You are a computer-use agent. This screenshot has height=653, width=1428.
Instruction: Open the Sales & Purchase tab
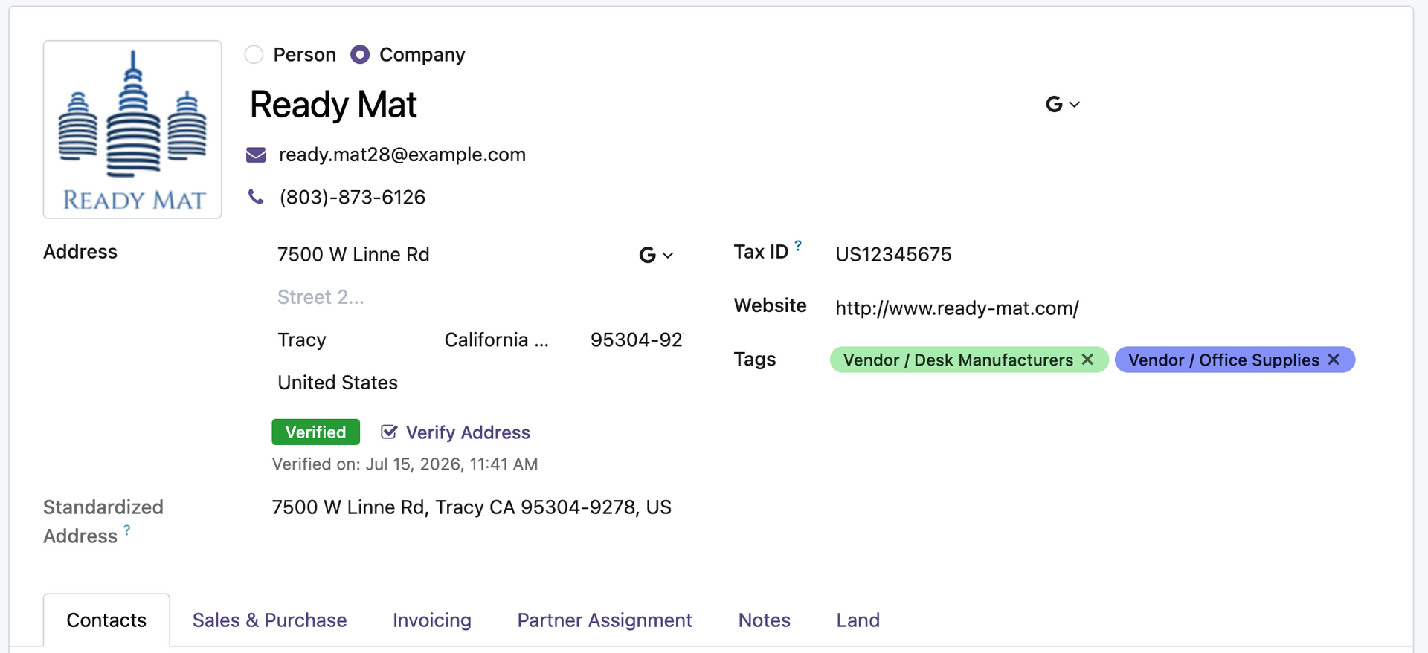[x=269, y=620]
